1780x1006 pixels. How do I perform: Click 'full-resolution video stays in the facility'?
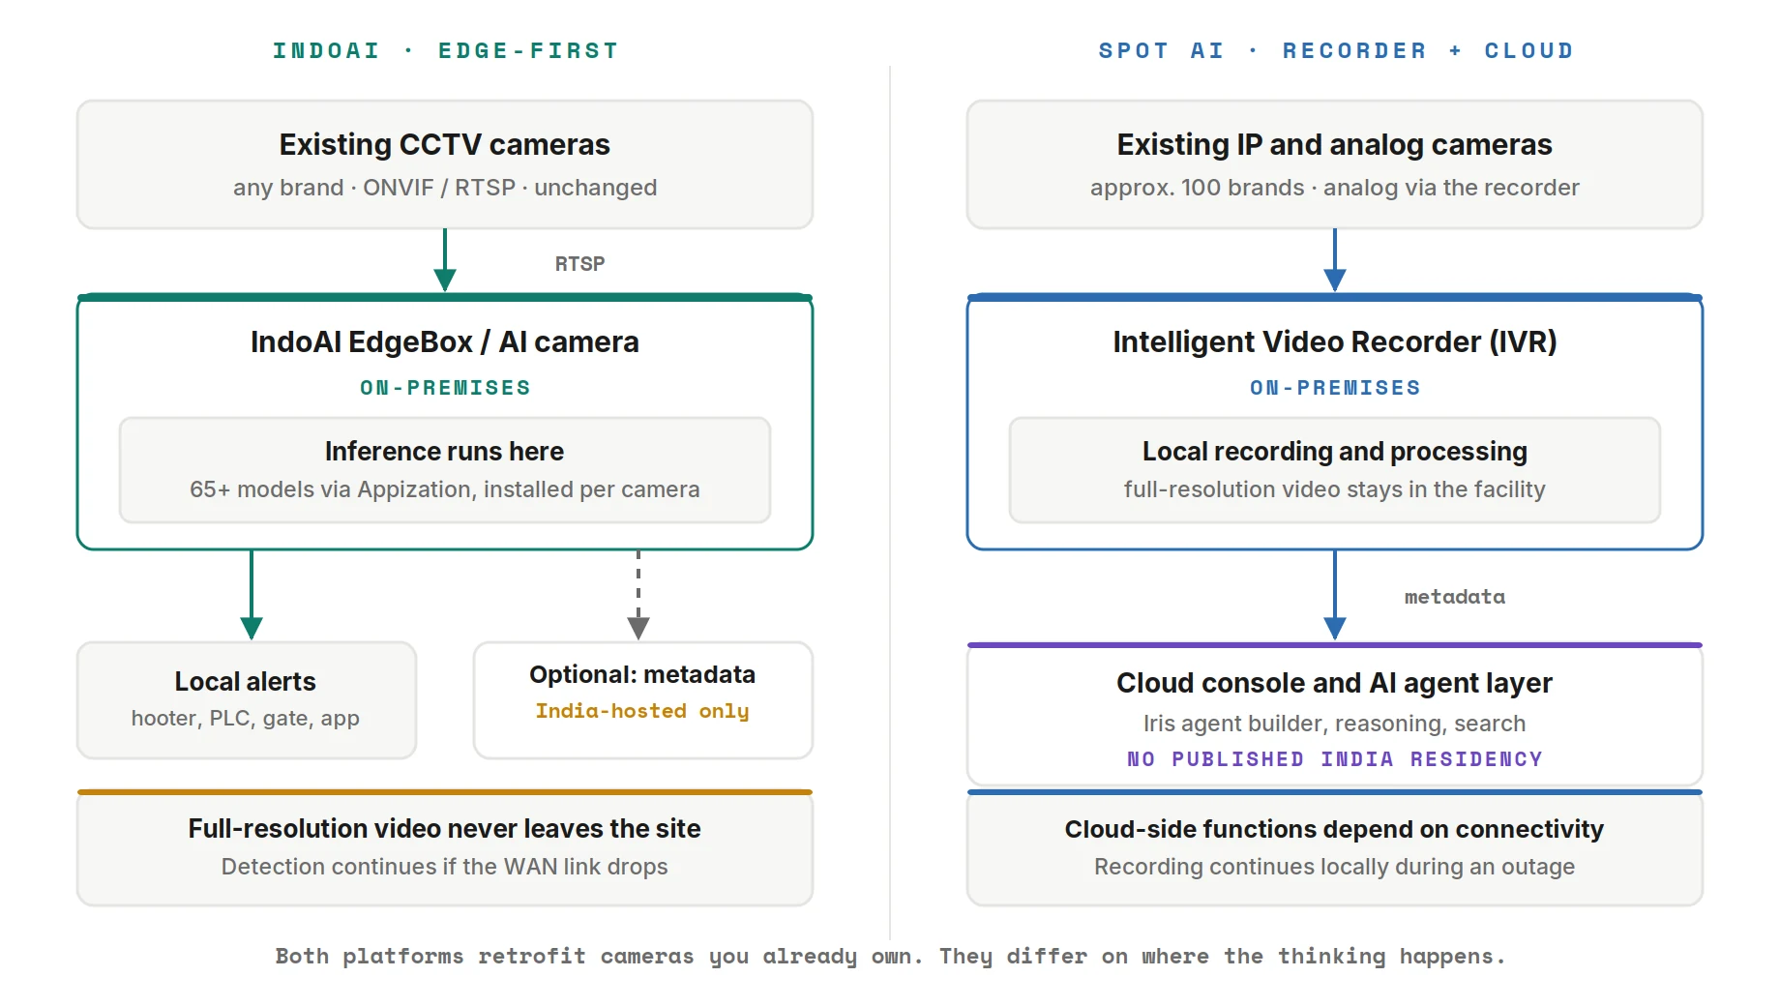(x=1335, y=489)
